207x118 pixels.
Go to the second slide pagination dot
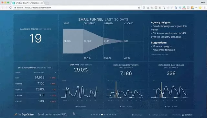94,114
